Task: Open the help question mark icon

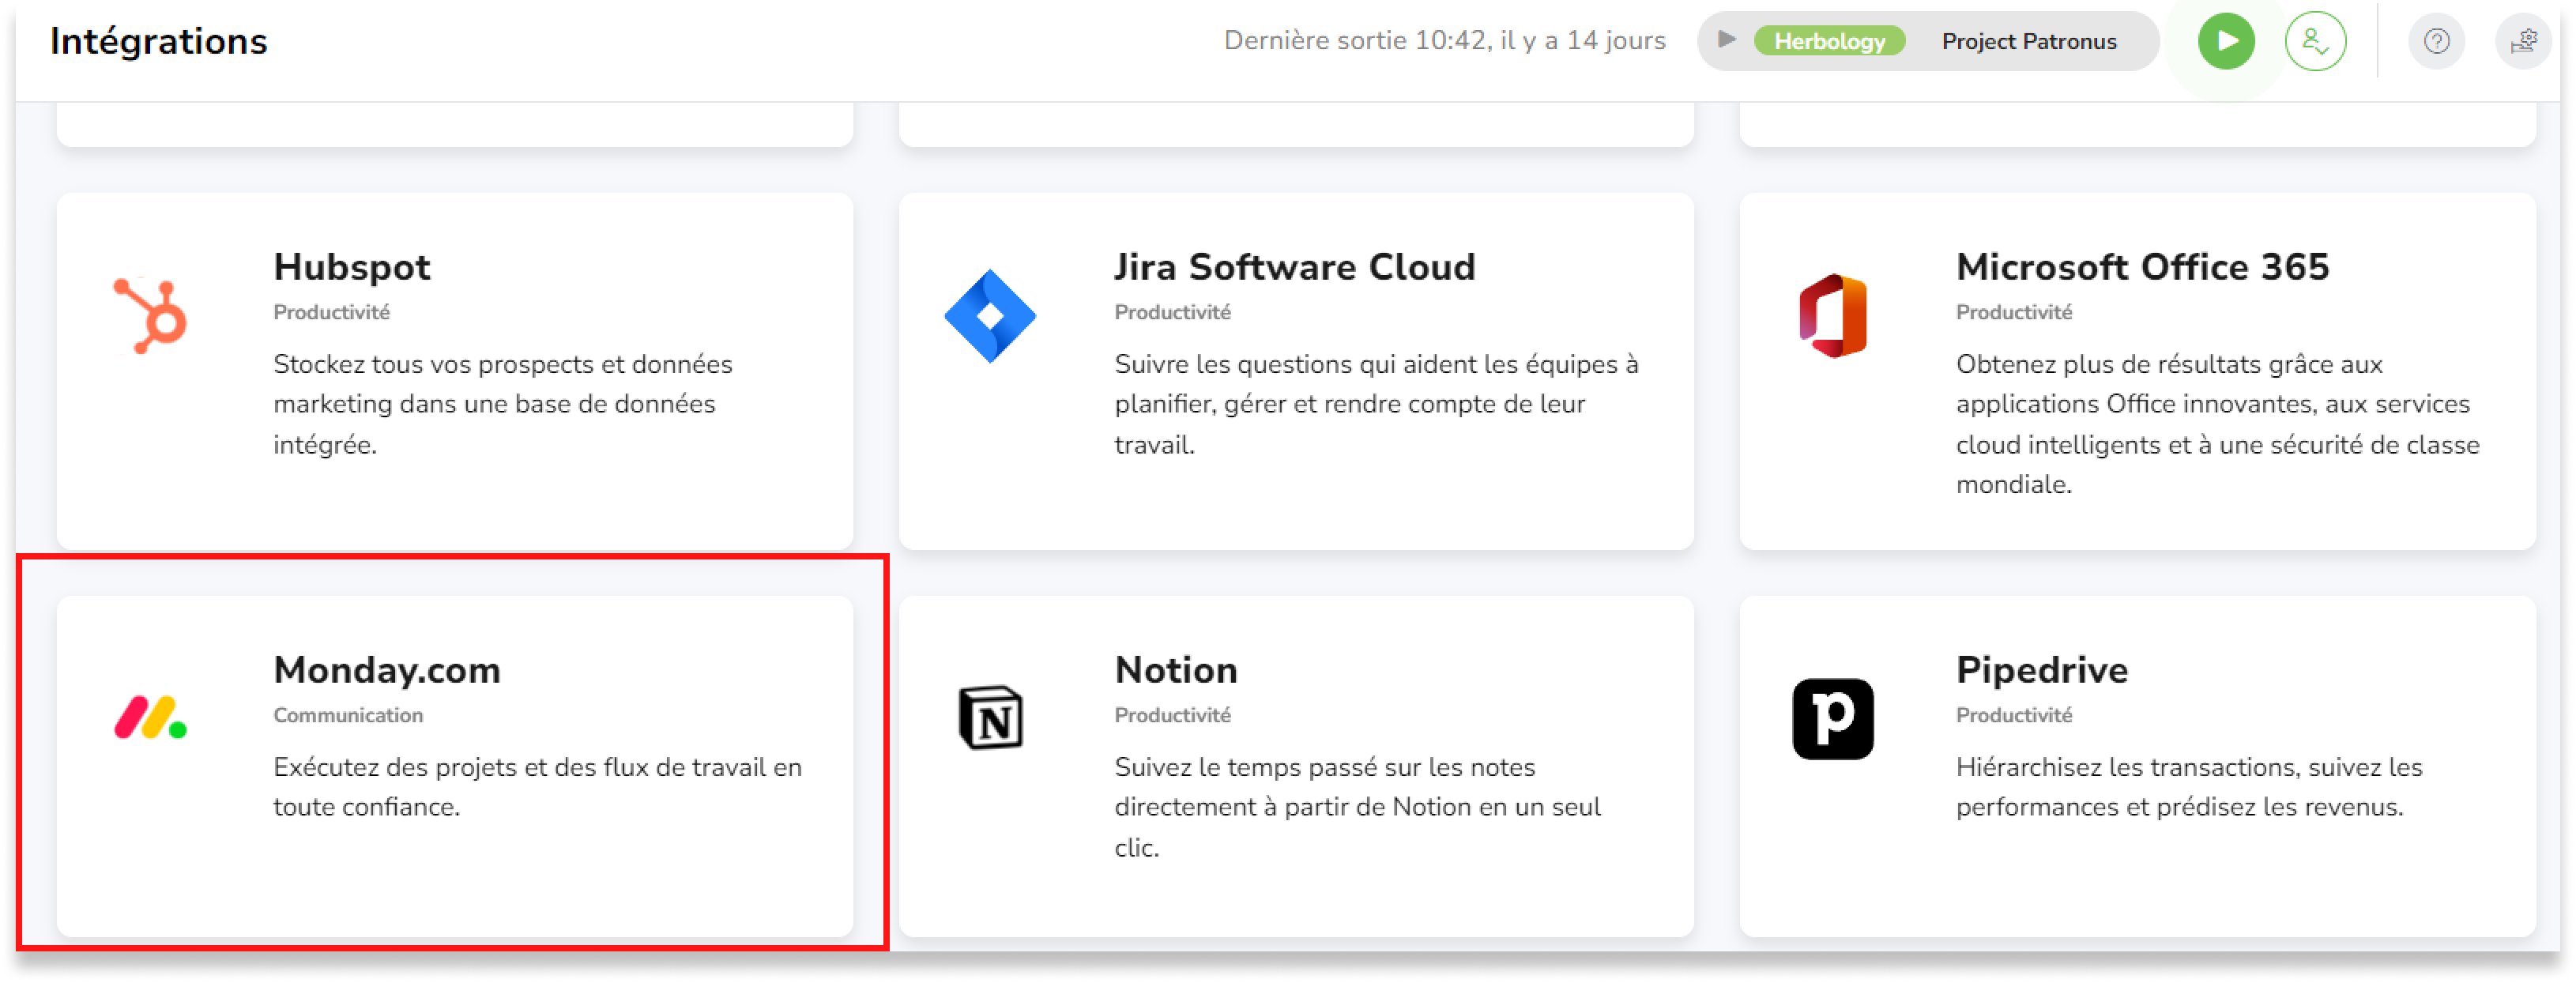Action: pyautogui.click(x=2436, y=41)
